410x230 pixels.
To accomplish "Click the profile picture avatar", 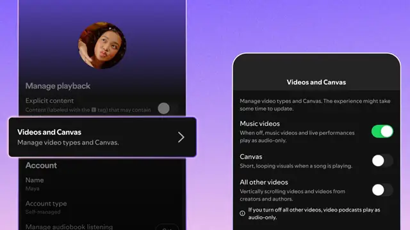I will tap(102, 45).
